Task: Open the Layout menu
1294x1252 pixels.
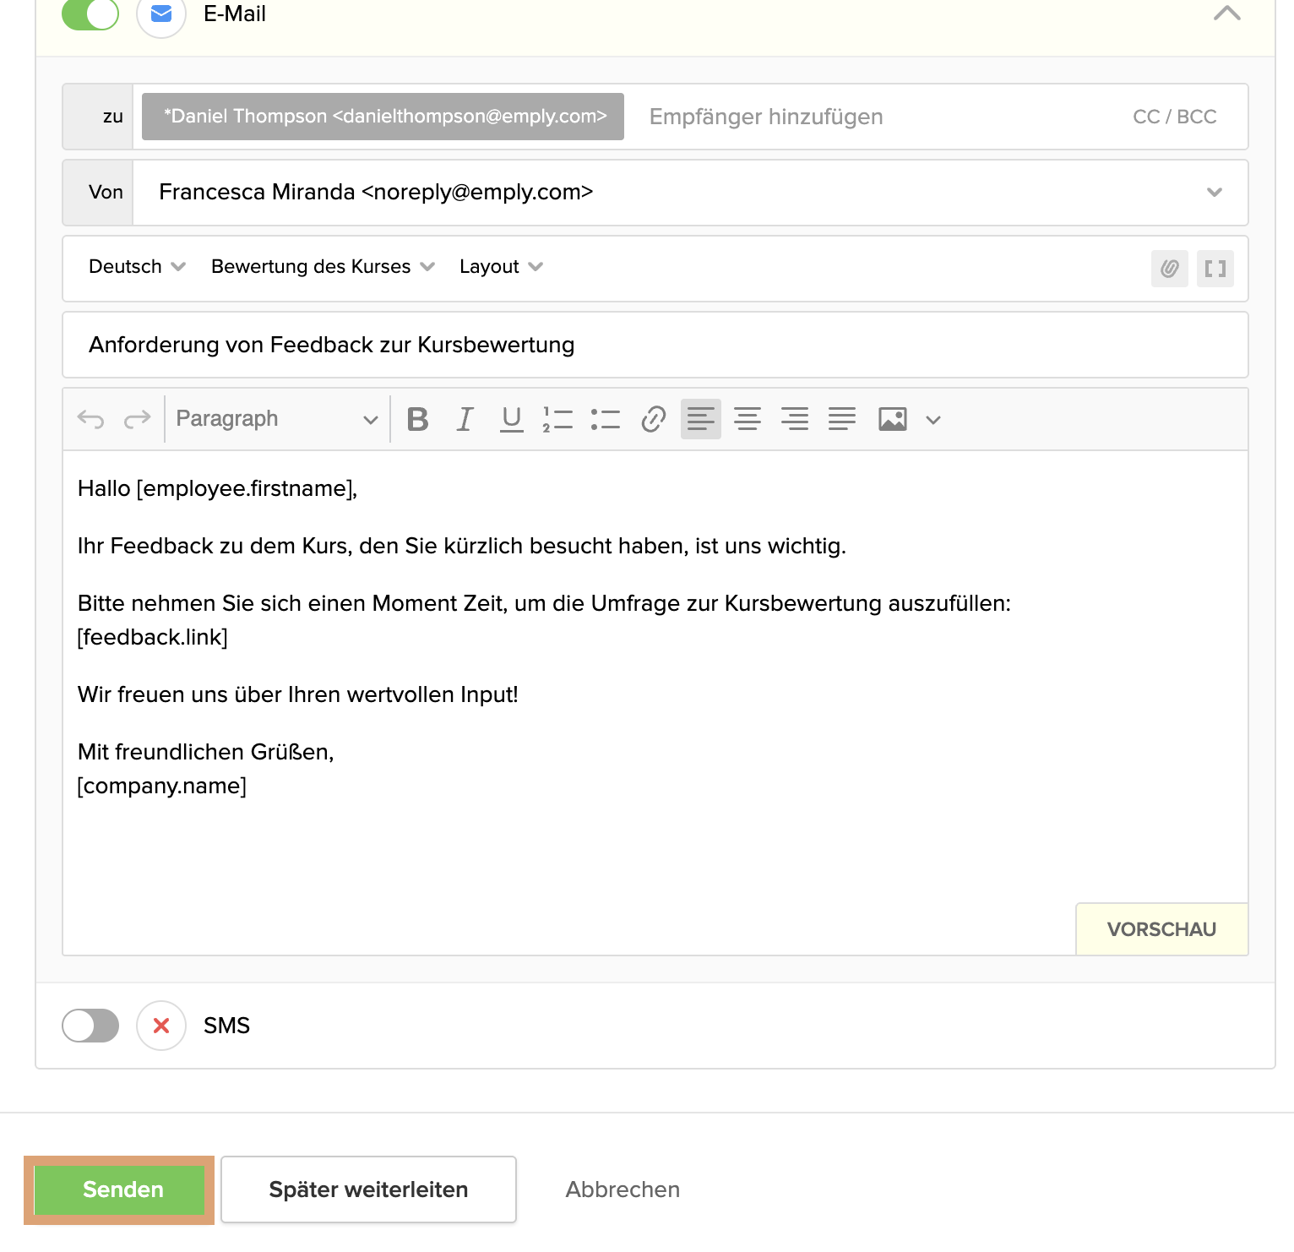Action: 501,267
